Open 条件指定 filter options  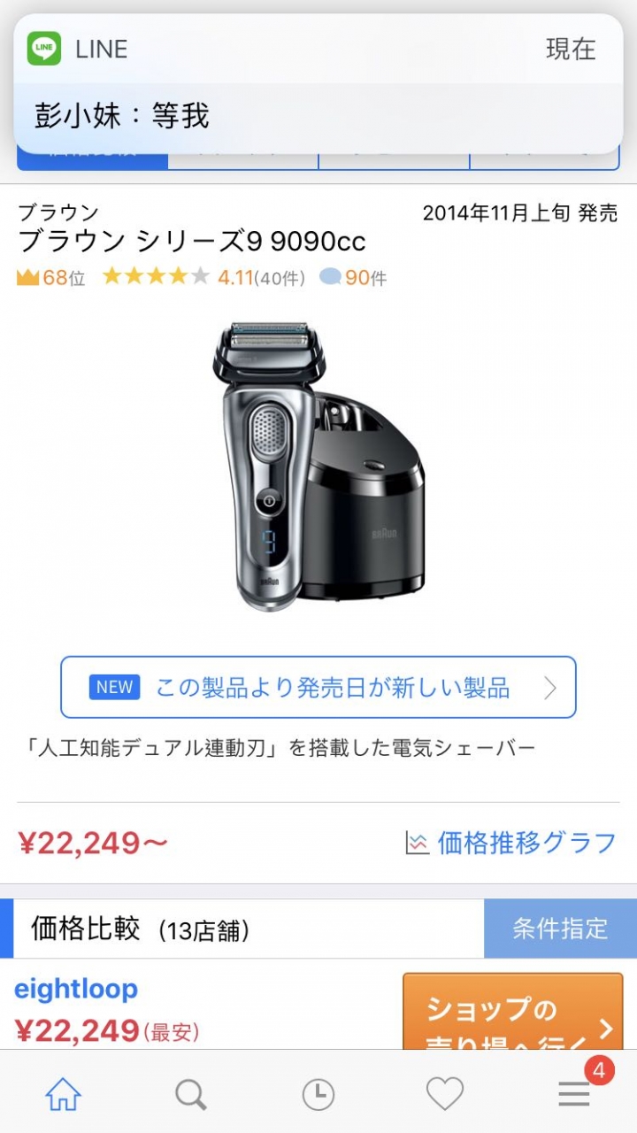point(561,929)
